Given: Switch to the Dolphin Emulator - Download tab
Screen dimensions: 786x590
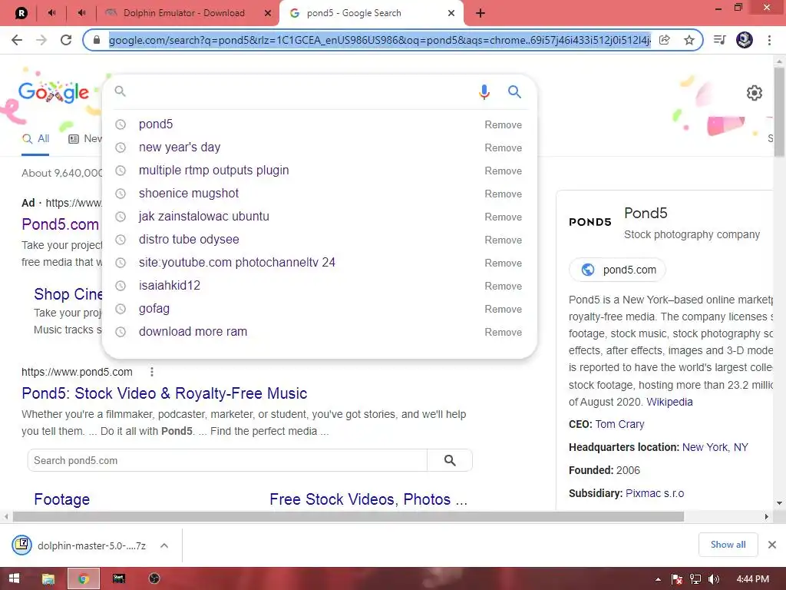Looking at the screenshot, I should coord(184,13).
